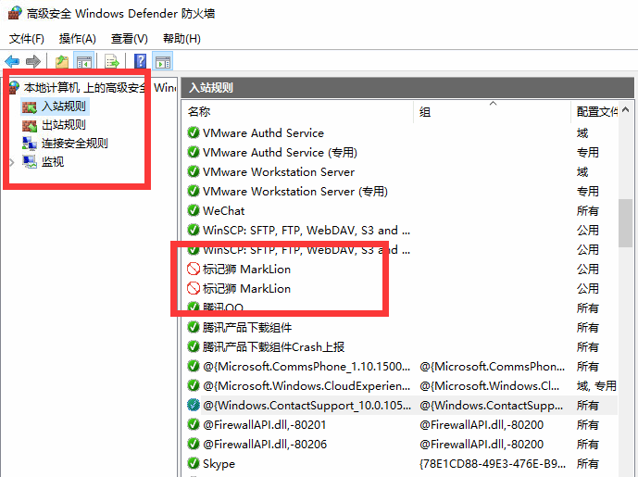Click the green check icon beside WeChat

pos(194,211)
